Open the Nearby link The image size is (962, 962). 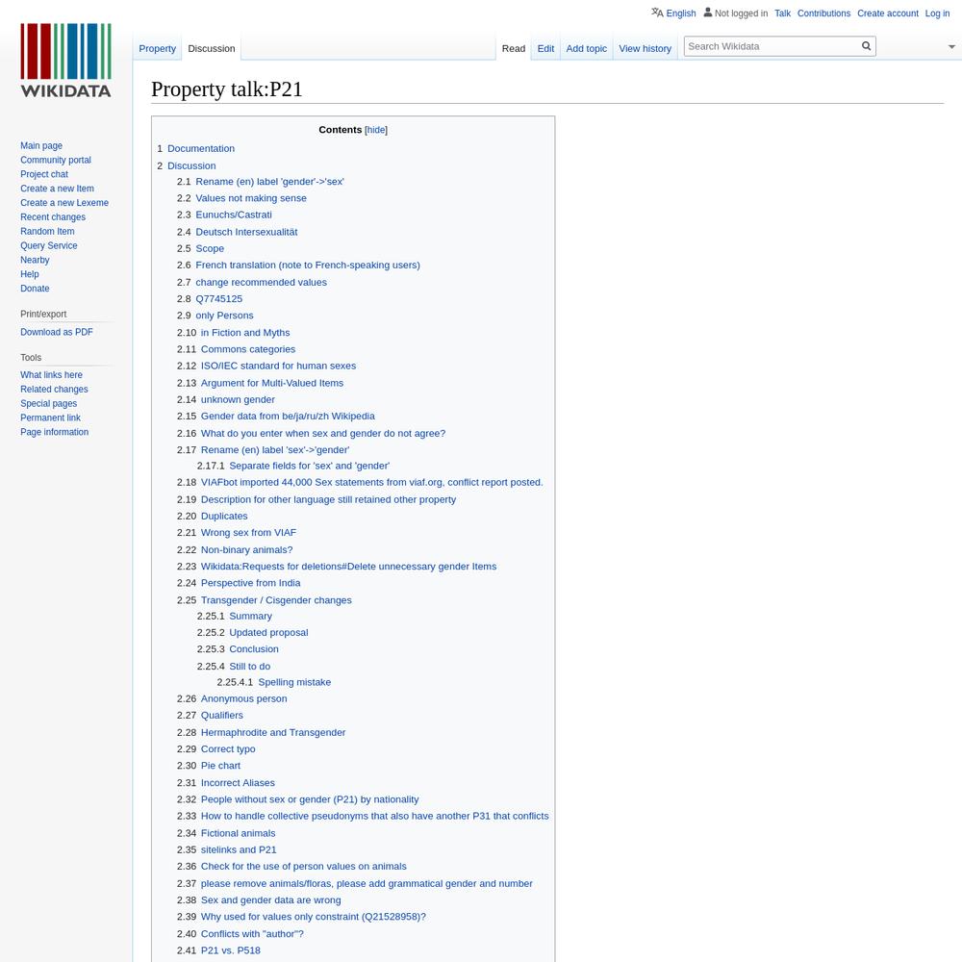35,260
